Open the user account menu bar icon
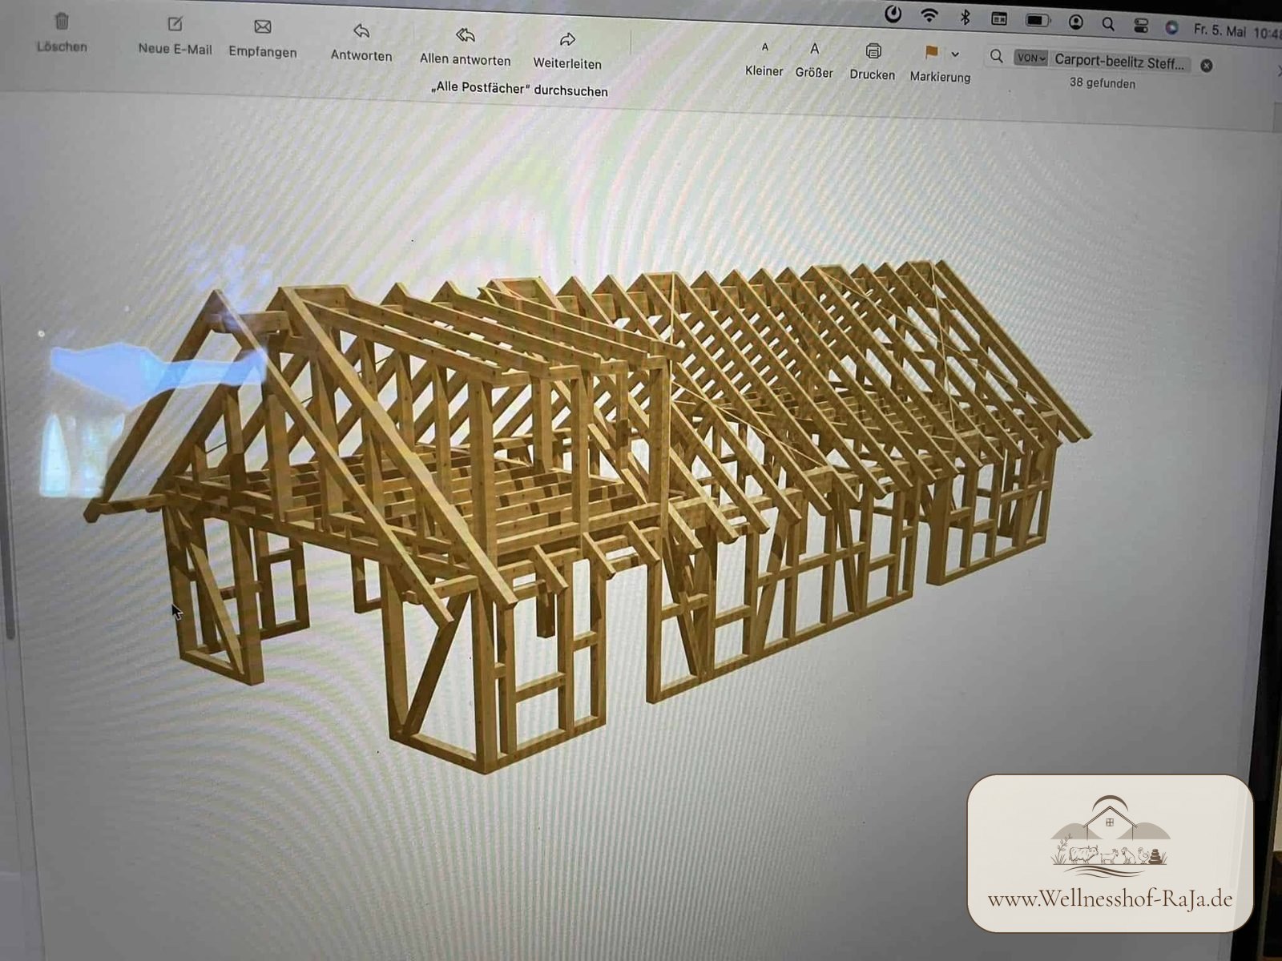 (x=1076, y=22)
